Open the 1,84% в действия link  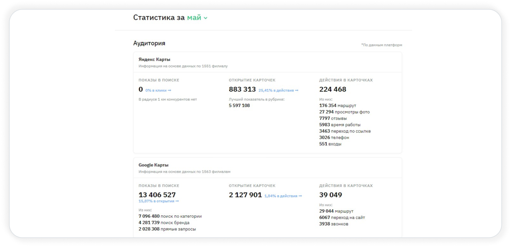pyautogui.click(x=283, y=196)
